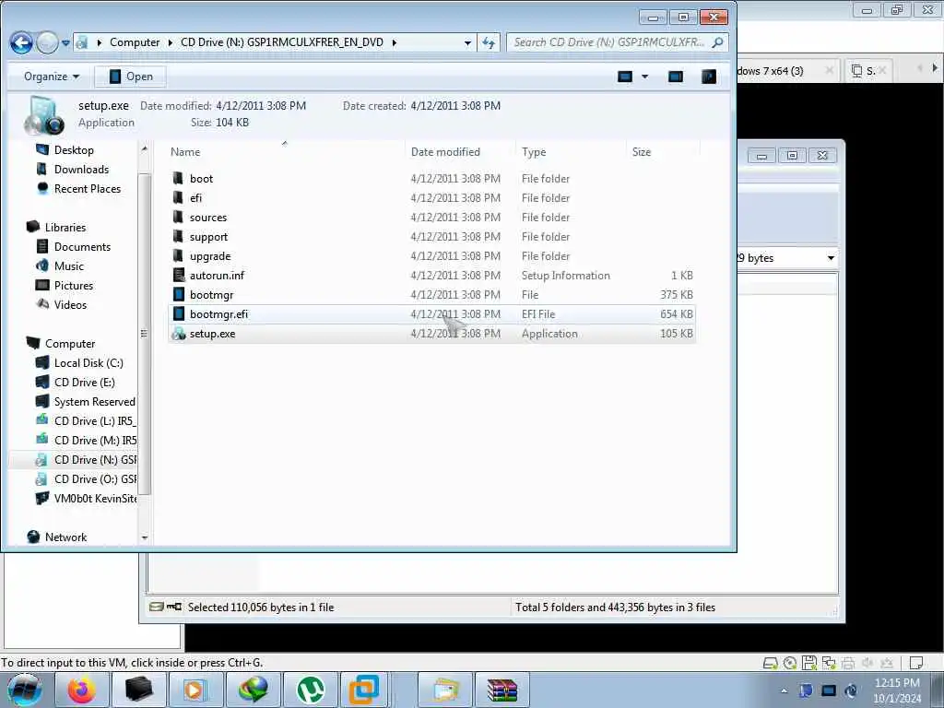This screenshot has height=708, width=944.
Task: Open Windows Media Player from the taskbar
Action: pyautogui.click(x=195, y=690)
